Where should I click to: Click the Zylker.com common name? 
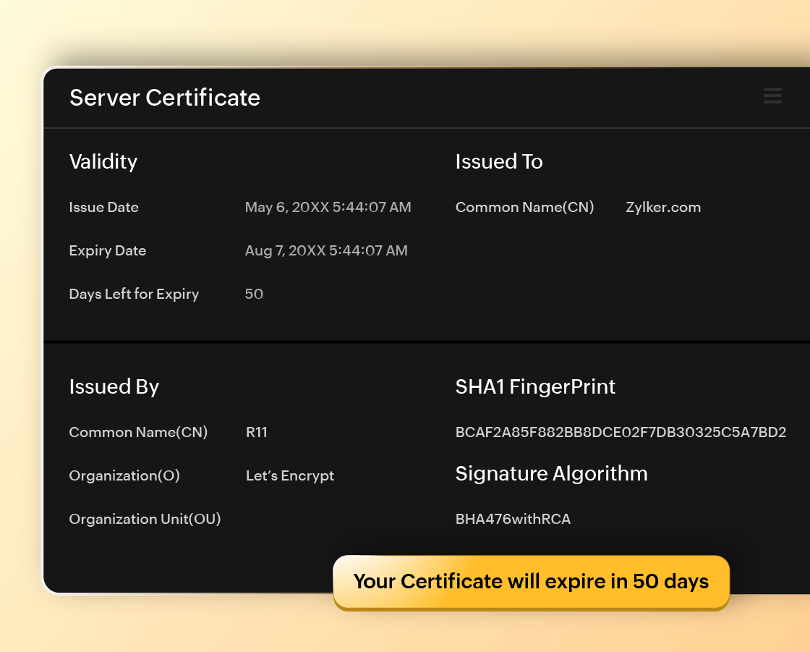(663, 207)
